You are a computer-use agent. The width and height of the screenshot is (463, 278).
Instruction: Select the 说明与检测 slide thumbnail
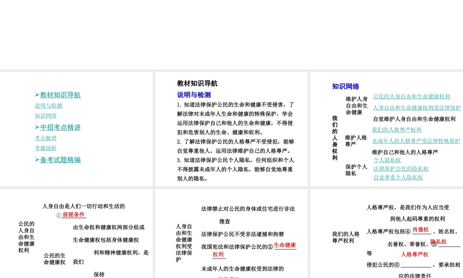(231, 129)
